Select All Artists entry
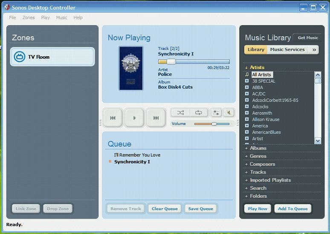The image size is (330, 234). [262, 75]
